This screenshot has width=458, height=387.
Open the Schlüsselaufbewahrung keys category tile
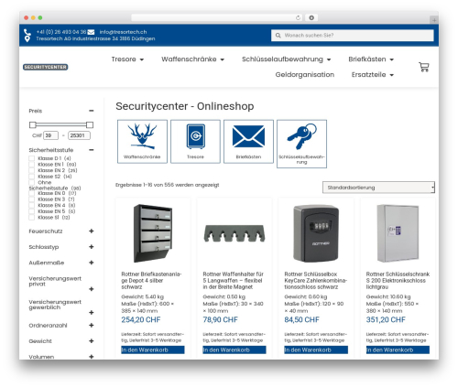[301, 144]
